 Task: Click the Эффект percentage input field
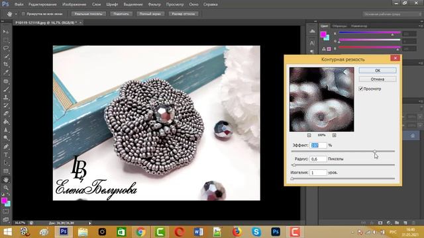coord(318,145)
